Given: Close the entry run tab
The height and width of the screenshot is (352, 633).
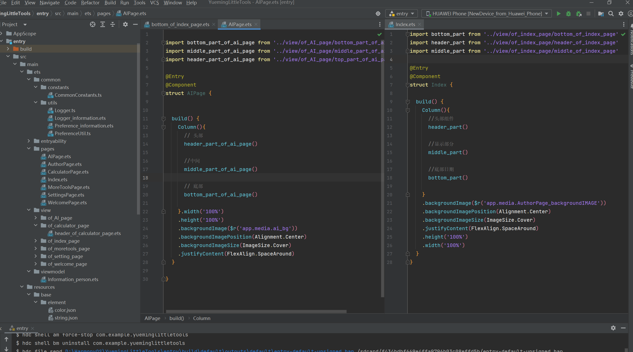Looking at the screenshot, I should coord(33,328).
